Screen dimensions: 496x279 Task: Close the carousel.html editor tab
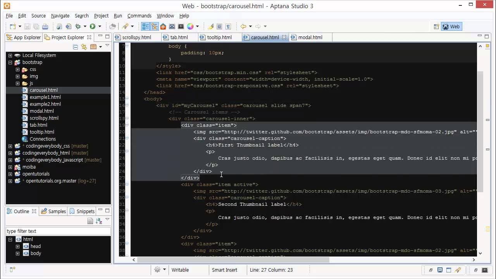pos(284,37)
